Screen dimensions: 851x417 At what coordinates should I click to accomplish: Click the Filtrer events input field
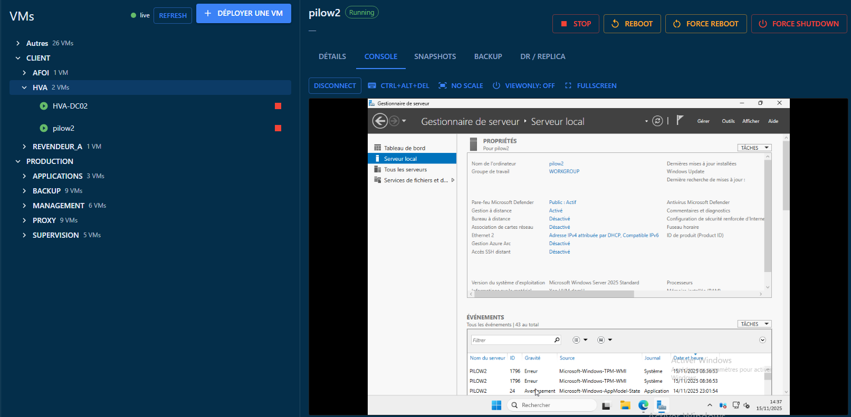tap(512, 340)
